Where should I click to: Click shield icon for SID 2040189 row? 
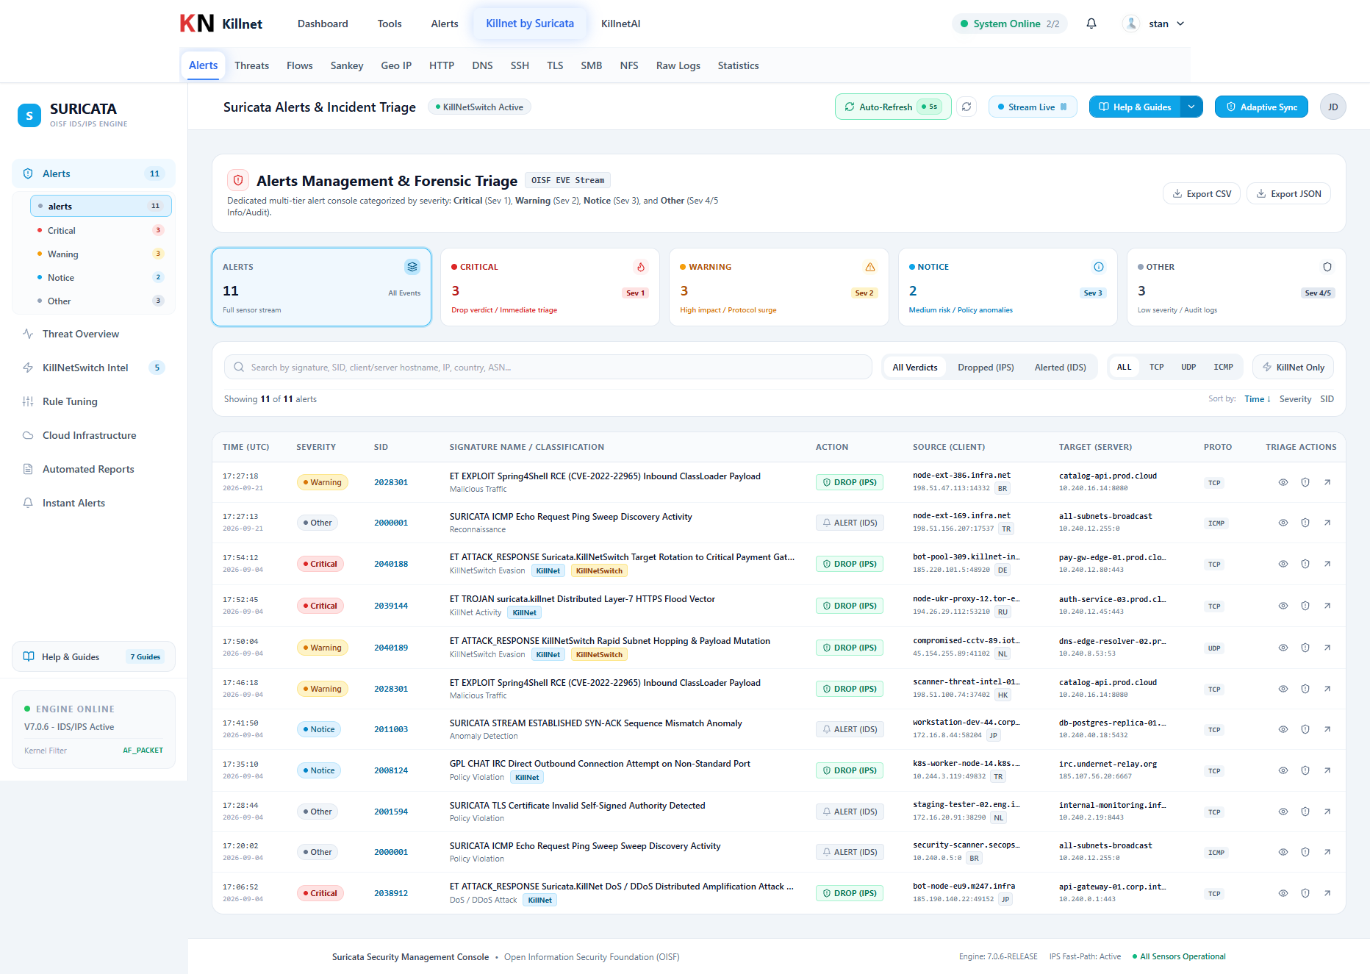[1305, 648]
